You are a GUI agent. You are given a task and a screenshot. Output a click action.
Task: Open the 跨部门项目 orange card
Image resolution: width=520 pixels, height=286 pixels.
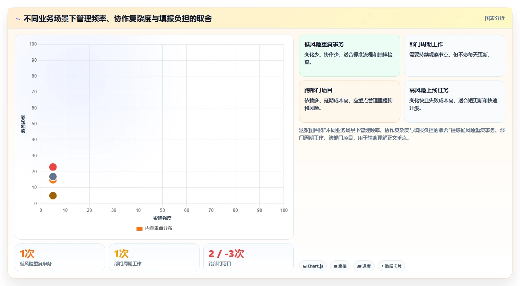click(x=349, y=102)
